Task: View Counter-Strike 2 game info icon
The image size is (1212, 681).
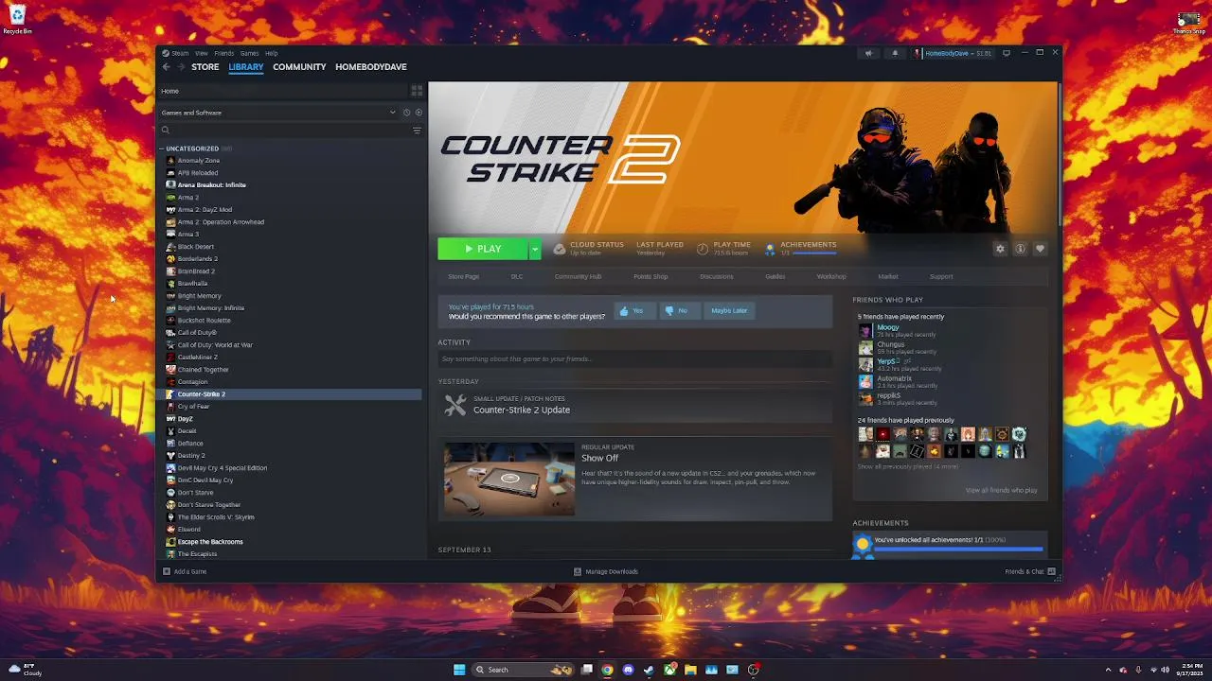Action: click(x=1020, y=249)
